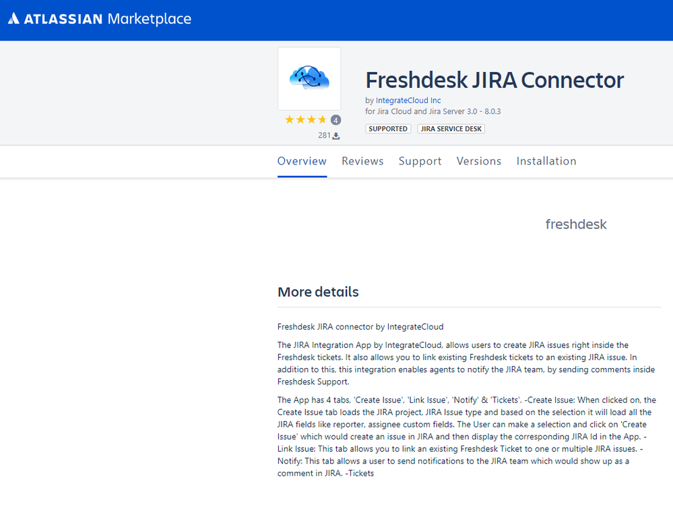Open the Installation tab
This screenshot has width=673, height=523.
tap(546, 161)
